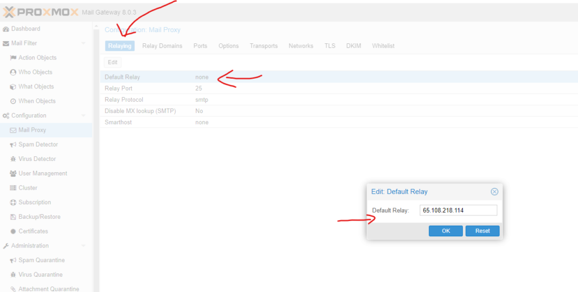Click the Action Objects flag icon
578x292 pixels.
pos(13,57)
